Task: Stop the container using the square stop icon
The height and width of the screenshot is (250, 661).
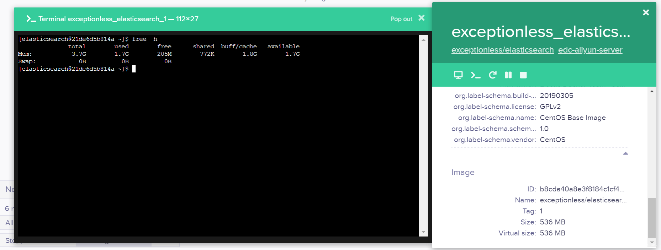Action: 523,75
